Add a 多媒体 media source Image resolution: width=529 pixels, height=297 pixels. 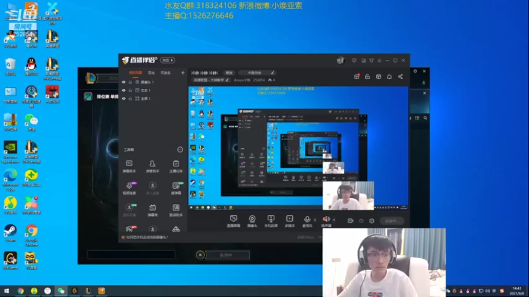coord(290,221)
